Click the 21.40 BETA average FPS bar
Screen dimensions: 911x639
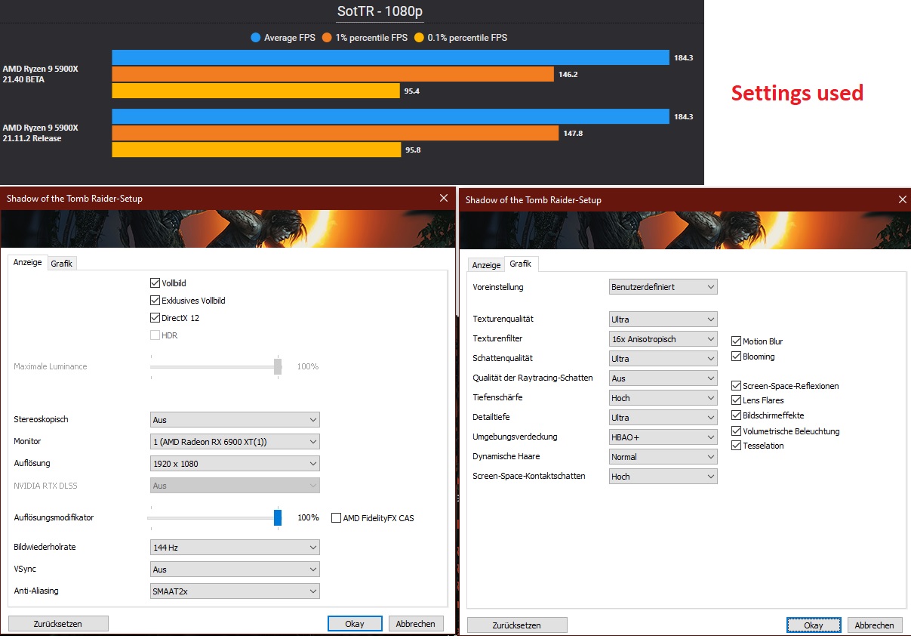(x=391, y=57)
